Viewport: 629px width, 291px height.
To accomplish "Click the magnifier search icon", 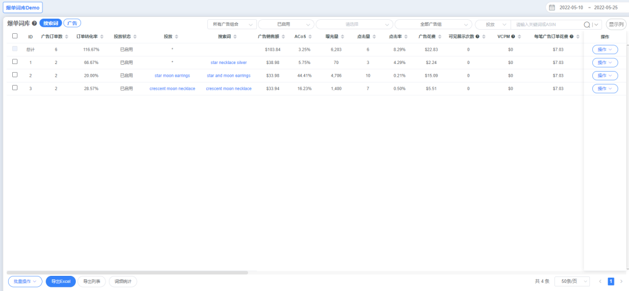I will (x=587, y=24).
